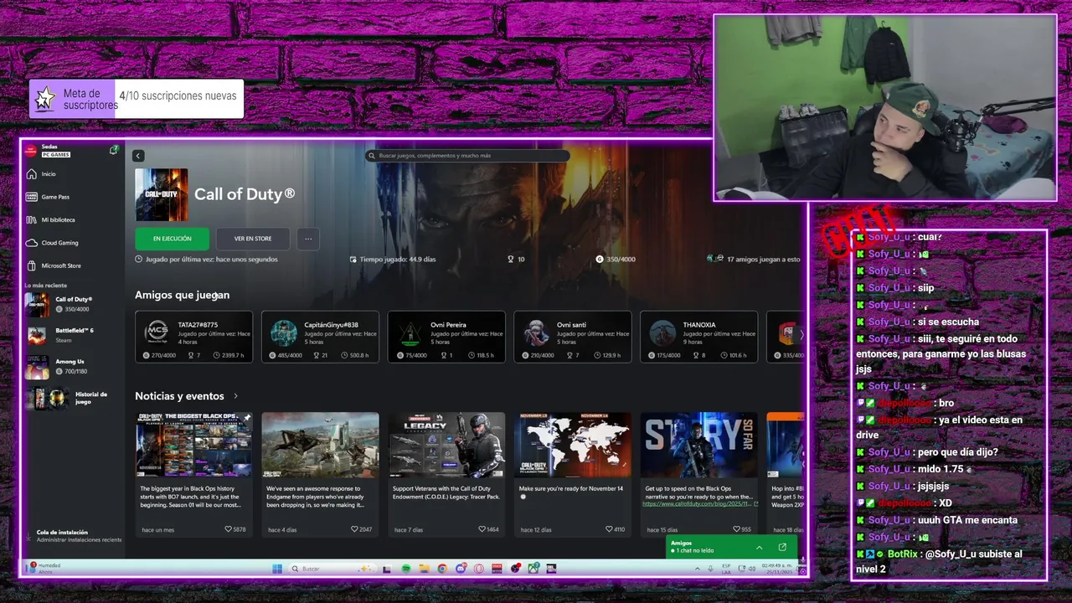Open the Endgame response news thumbnail

(x=320, y=445)
